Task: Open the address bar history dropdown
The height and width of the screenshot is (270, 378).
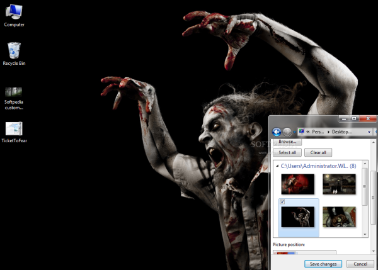Action: point(369,132)
